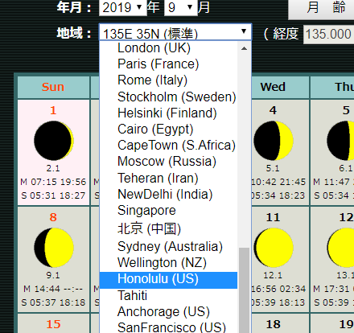Click moonrise times M 07:15 19:56
The width and height of the screenshot is (354, 333).
53,182
